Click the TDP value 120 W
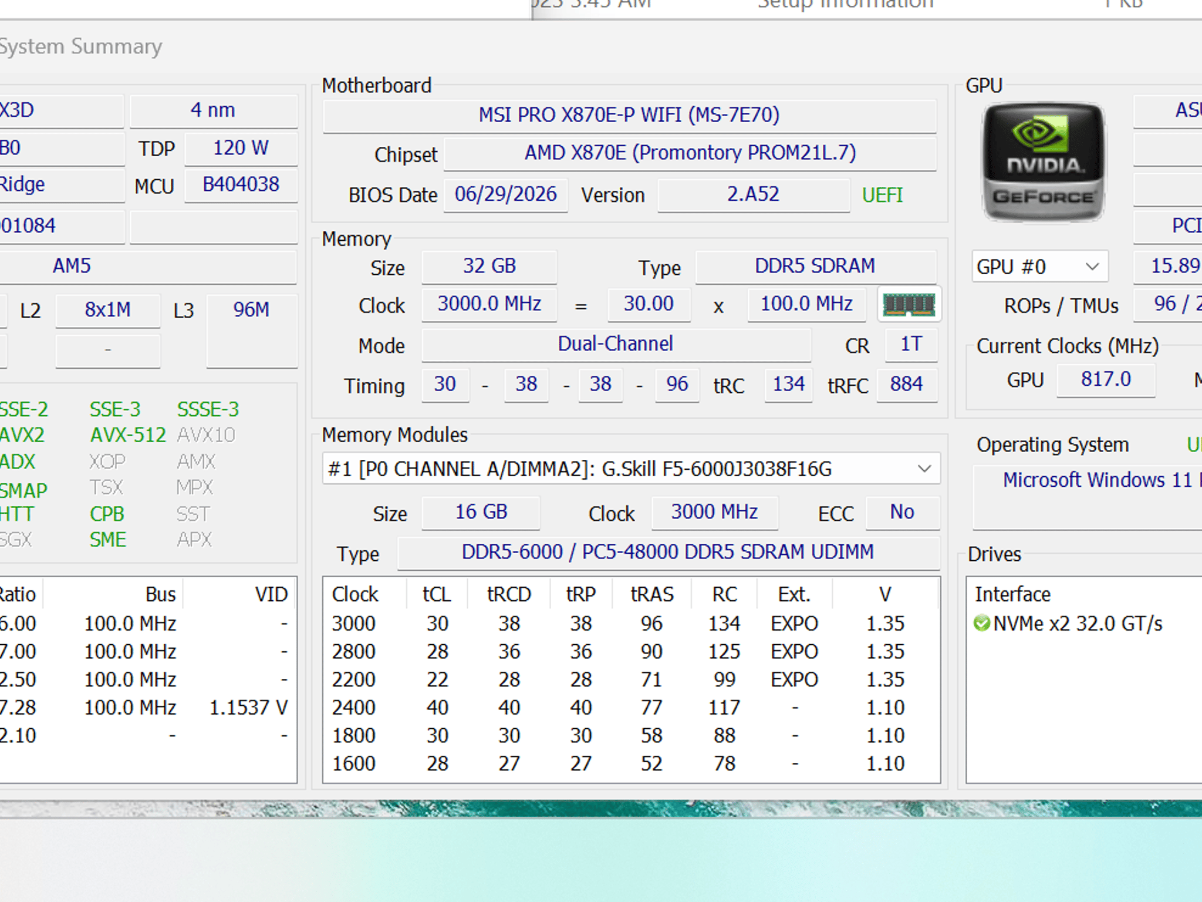 (x=241, y=148)
